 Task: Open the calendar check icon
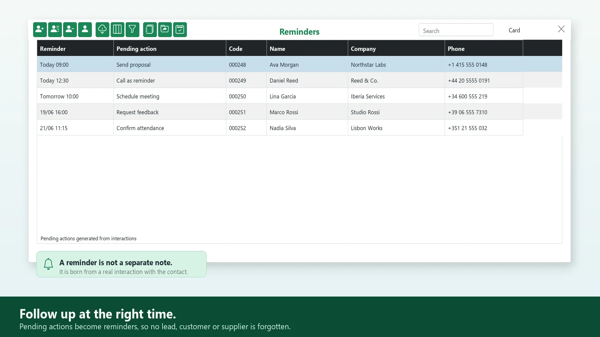180,30
